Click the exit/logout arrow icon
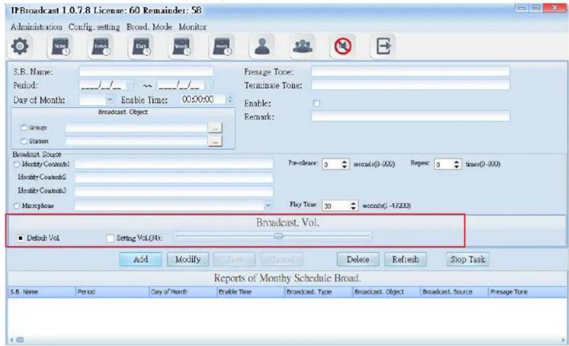This screenshot has height=346, width=569. click(383, 46)
